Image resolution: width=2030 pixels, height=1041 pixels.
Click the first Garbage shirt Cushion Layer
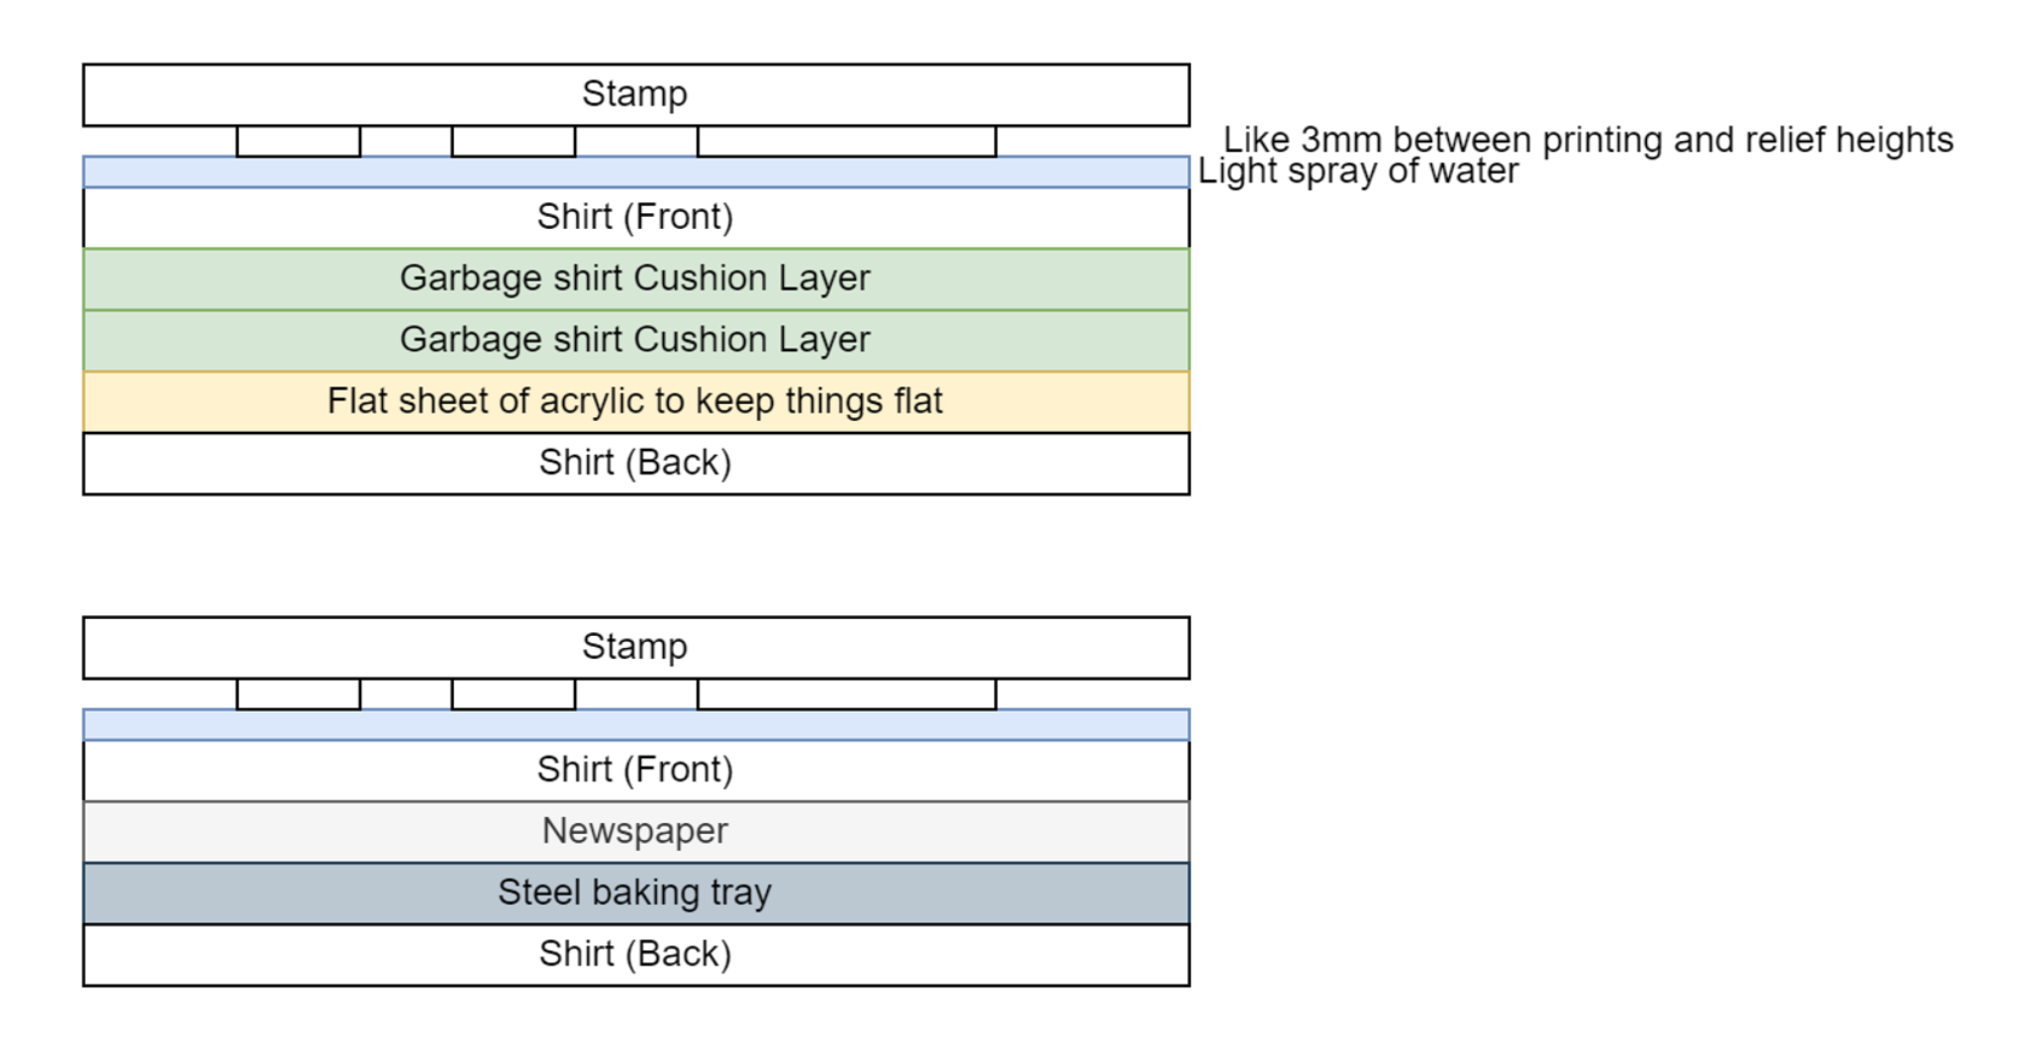click(x=636, y=279)
